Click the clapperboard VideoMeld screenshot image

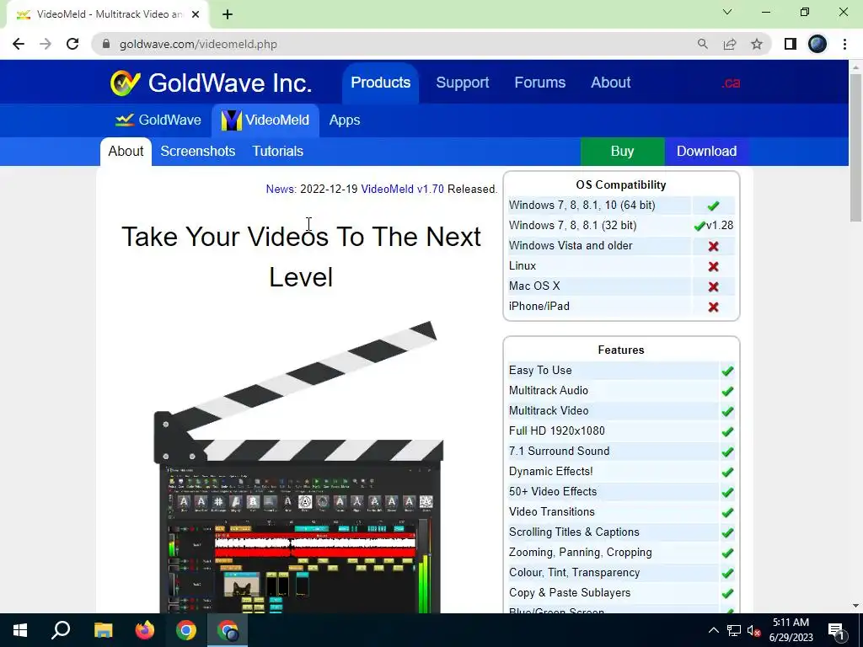(x=298, y=467)
